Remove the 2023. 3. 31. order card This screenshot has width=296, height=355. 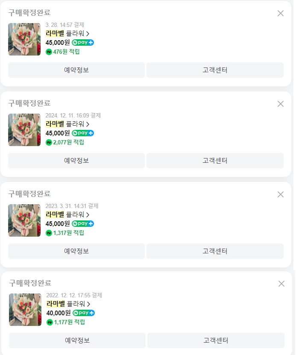click(x=281, y=194)
